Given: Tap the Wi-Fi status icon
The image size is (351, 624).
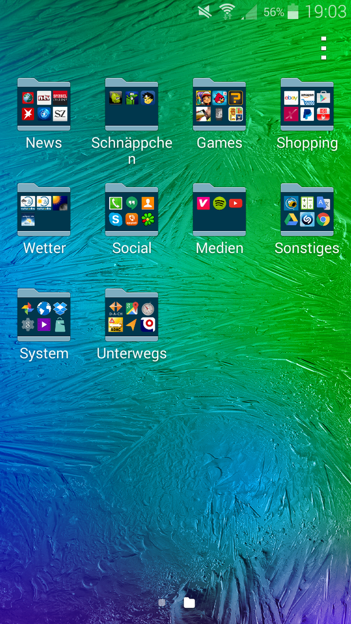Looking at the screenshot, I should 227,12.
